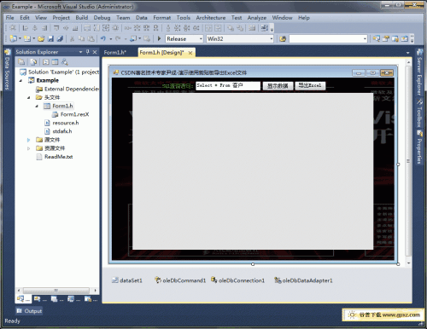Click View Designer icon in Solution Explorer
The image size is (427, 329).
[x=55, y=61]
